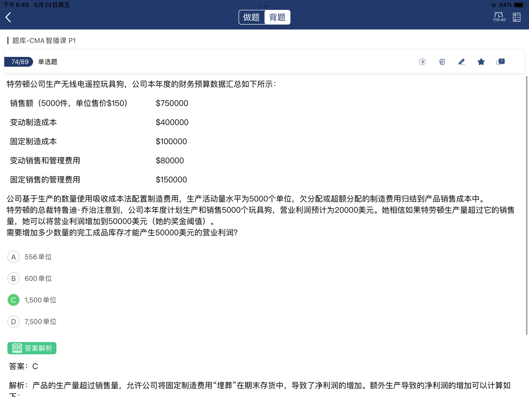Tap the three-dot multitasking handle at top
Viewport: 529px width, 397px height.
click(x=264, y=6)
